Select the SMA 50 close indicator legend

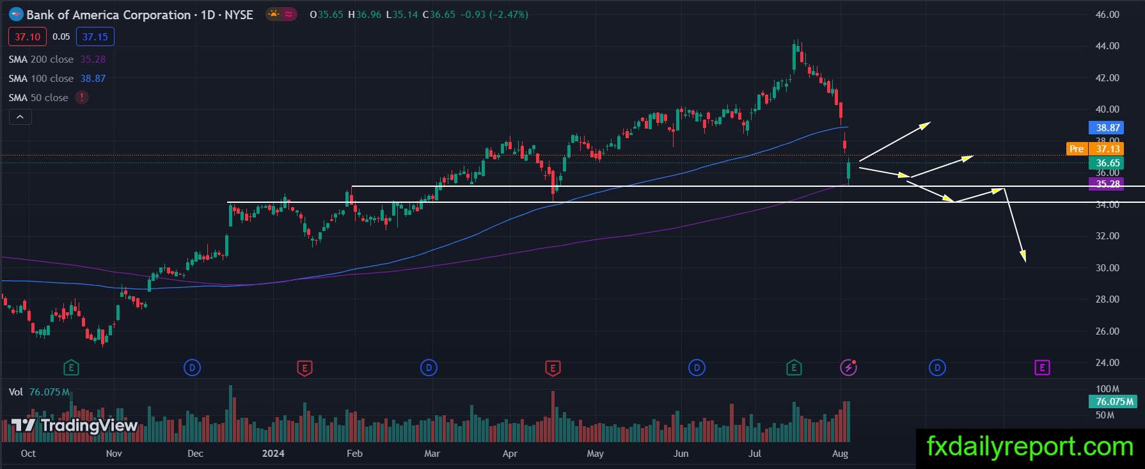pyautogui.click(x=38, y=97)
